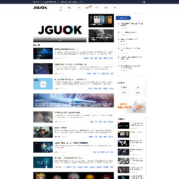This screenshot has height=179, width=179.
Task: Click the blue pill-shaped sidebar tab heading
Action: point(123,18)
